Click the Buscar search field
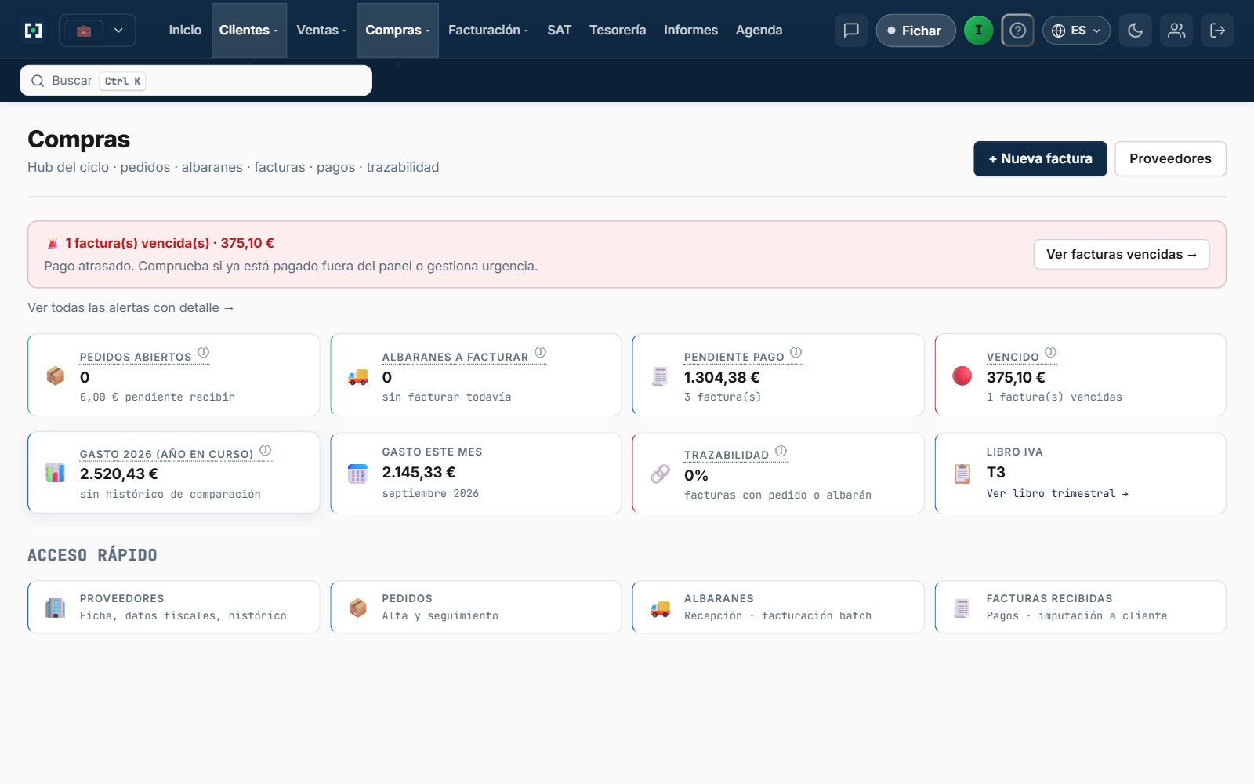Viewport: 1254px width, 784px height. tap(196, 81)
